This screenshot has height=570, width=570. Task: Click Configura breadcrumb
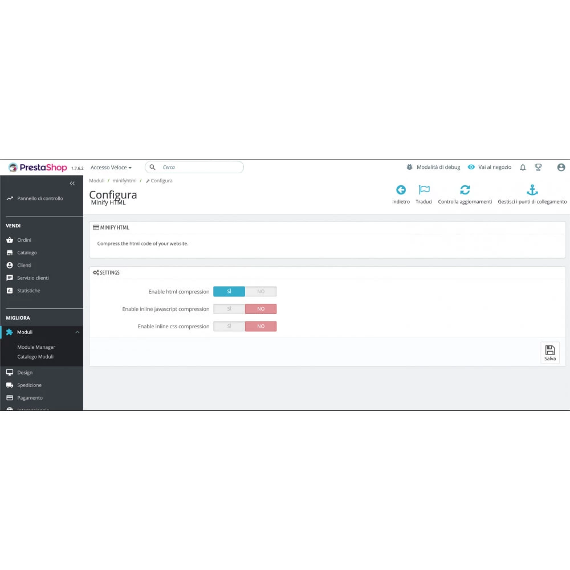pos(159,181)
